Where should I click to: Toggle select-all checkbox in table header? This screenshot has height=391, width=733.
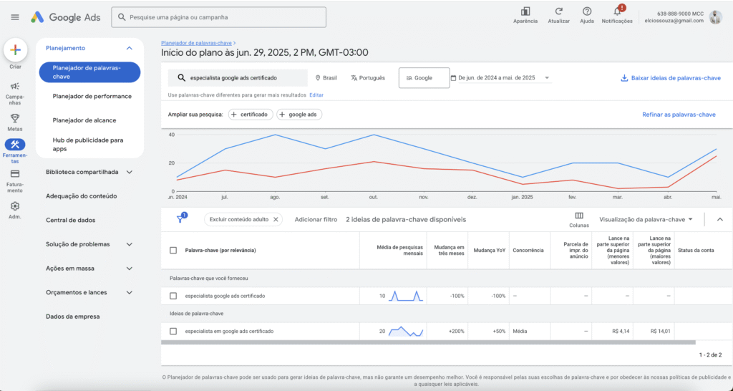click(173, 251)
